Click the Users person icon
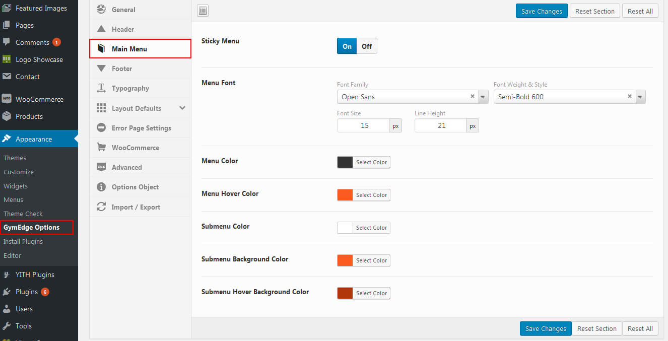Viewport: 668px width, 341px height. click(x=7, y=309)
